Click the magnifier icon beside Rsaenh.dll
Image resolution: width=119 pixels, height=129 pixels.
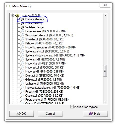tap(22, 92)
